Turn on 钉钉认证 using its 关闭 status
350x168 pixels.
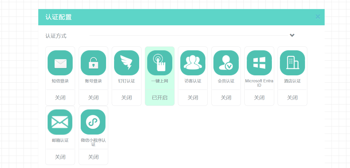(x=126, y=98)
